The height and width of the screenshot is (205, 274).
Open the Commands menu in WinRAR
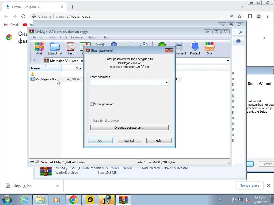click(x=48, y=37)
